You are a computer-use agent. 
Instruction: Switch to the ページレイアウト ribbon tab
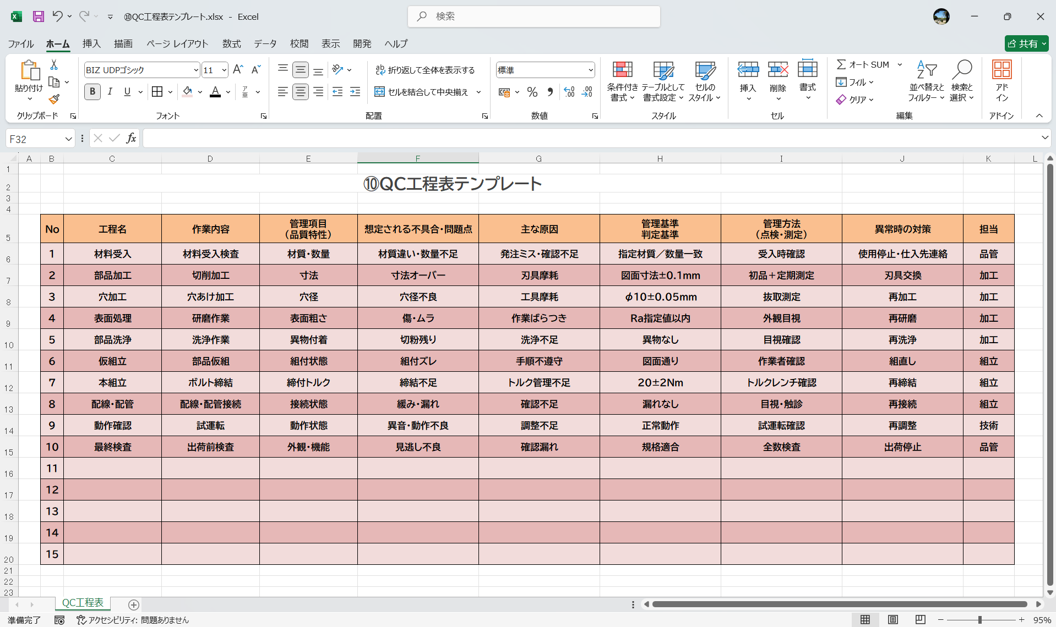[x=177, y=44]
